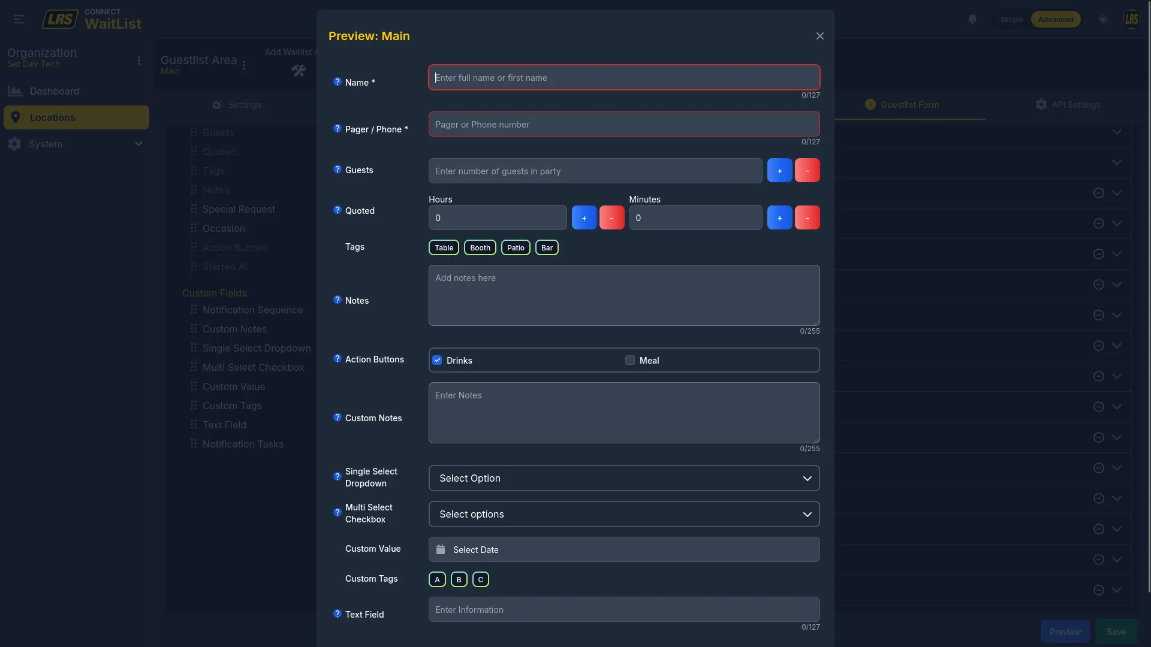Click help icon next to Quoted
The width and height of the screenshot is (1151, 647).
pyautogui.click(x=338, y=210)
